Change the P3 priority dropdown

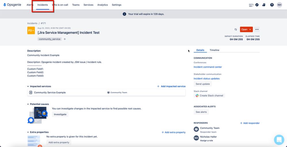pyautogui.click(x=31, y=30)
